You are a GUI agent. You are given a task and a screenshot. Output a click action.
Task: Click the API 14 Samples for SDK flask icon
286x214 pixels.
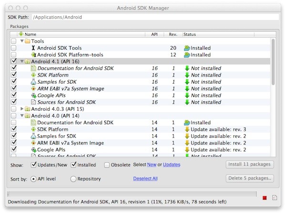click(33, 136)
